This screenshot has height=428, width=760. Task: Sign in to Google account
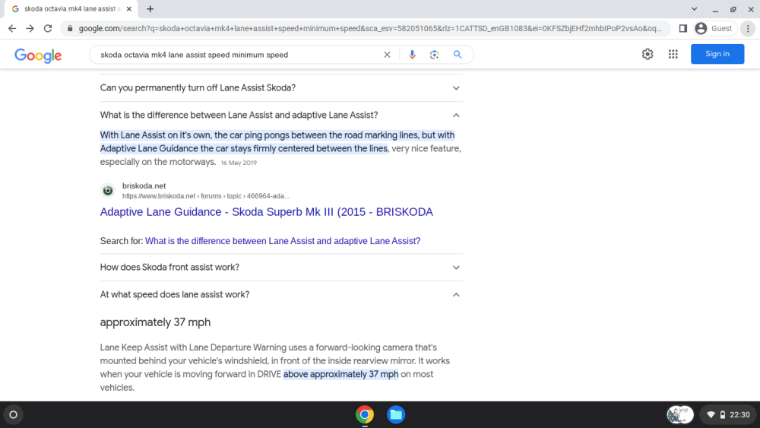coord(717,54)
